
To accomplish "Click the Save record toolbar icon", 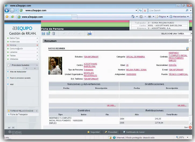I will click(x=43, y=33).
